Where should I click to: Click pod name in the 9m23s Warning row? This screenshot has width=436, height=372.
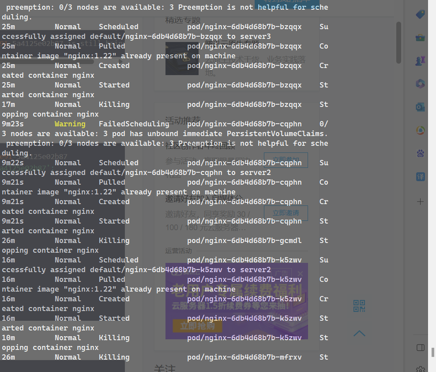point(244,124)
